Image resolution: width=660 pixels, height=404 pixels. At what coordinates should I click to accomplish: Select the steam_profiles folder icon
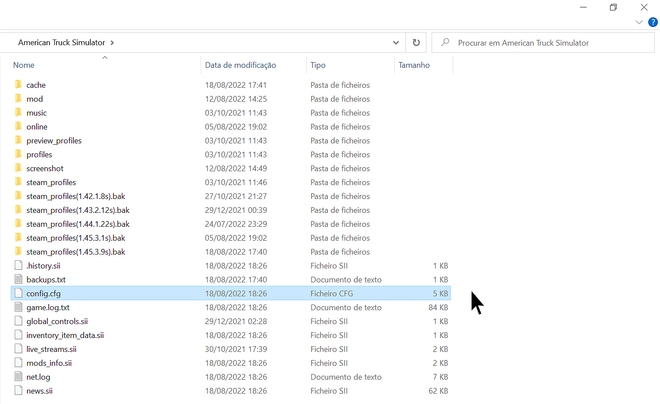point(18,182)
